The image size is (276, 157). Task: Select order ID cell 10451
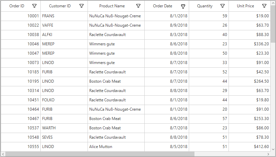(21, 100)
